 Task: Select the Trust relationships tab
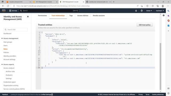coord(58,15)
